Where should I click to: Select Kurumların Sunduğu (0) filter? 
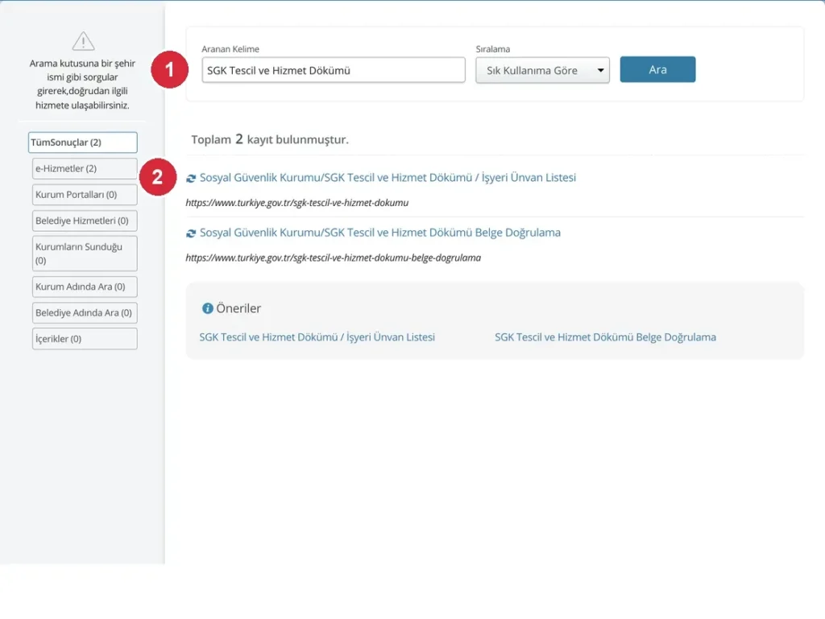(x=85, y=254)
